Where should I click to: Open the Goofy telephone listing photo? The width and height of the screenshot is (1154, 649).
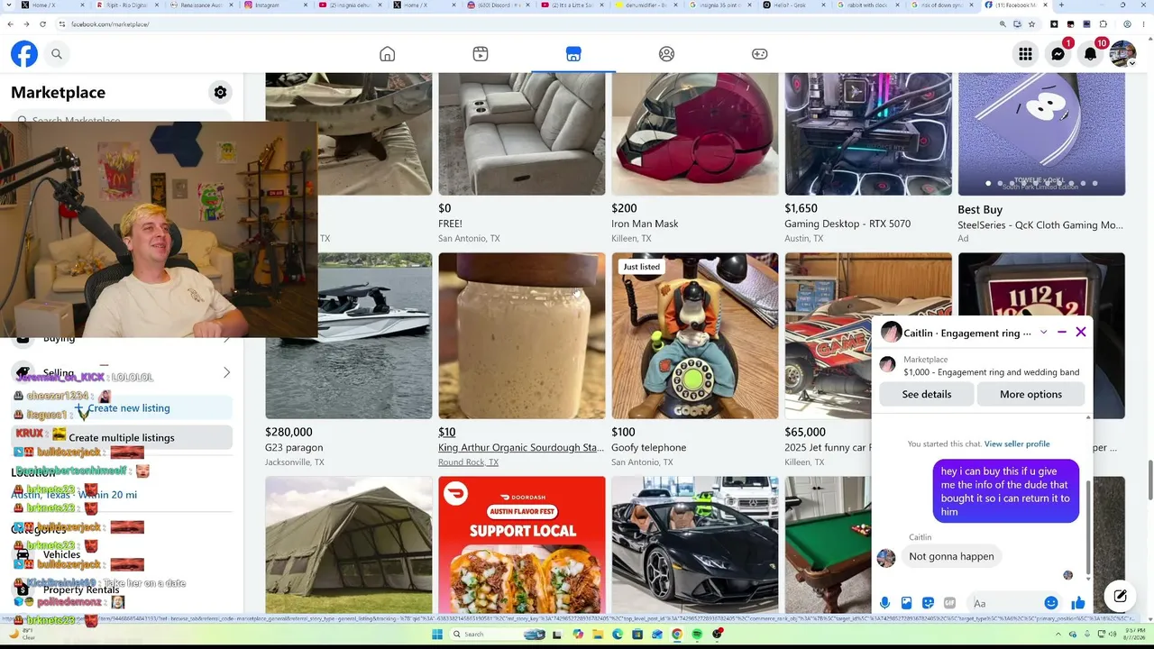pos(695,336)
